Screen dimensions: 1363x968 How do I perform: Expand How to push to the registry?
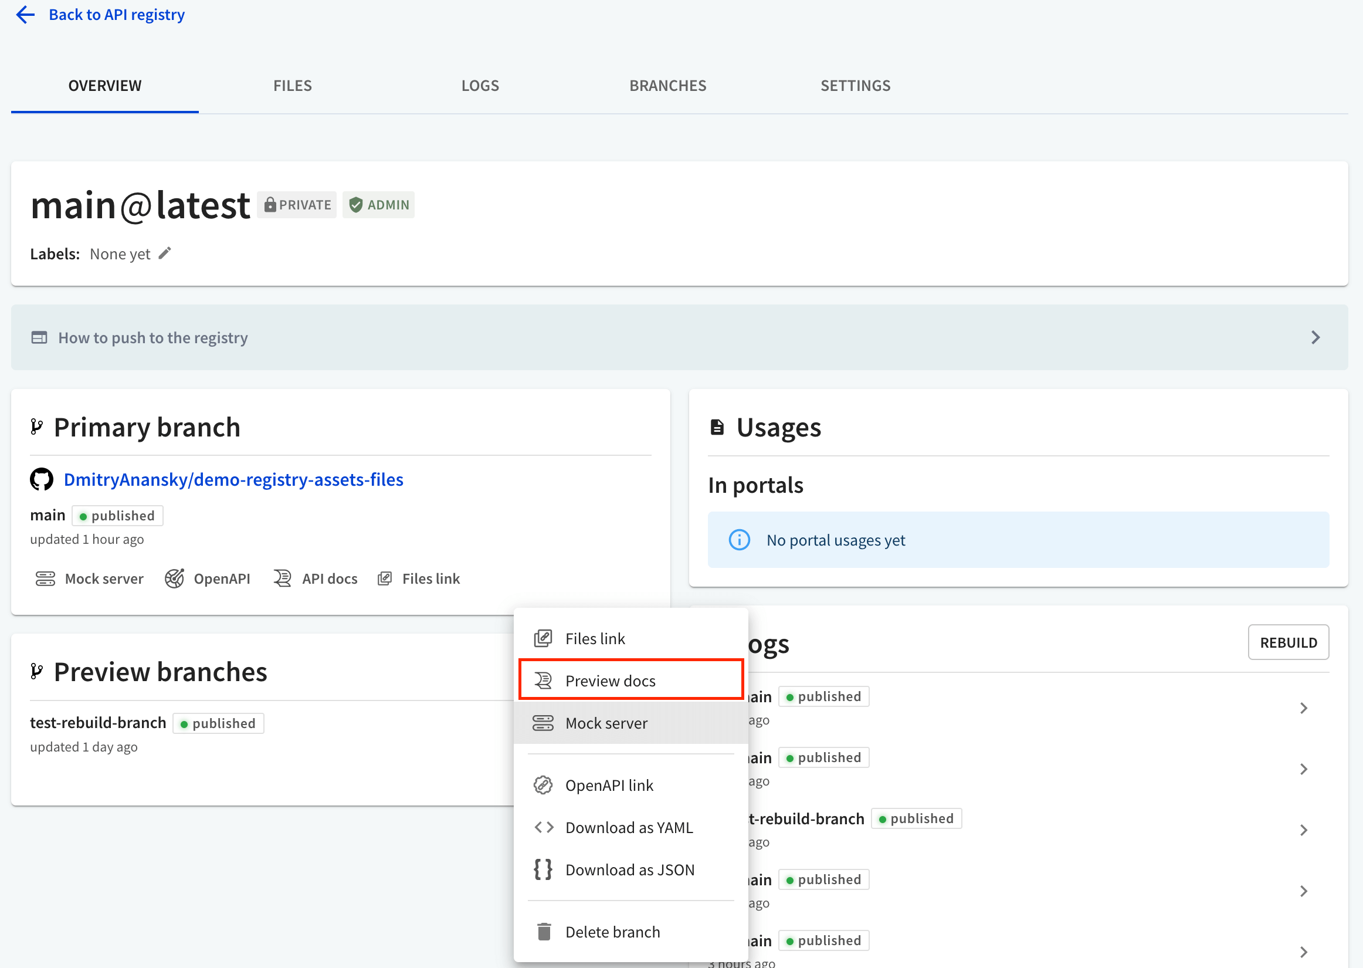[679, 337]
